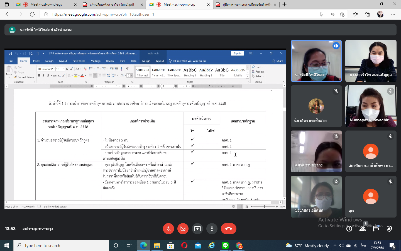Open the meeting details info icon

tap(349, 229)
